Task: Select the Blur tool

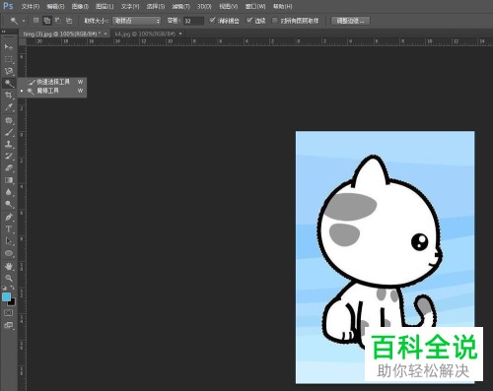Action: pos(9,192)
